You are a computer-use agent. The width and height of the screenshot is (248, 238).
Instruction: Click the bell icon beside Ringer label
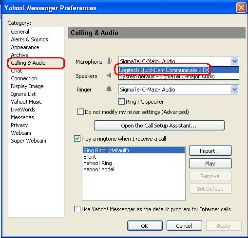pyautogui.click(x=109, y=89)
